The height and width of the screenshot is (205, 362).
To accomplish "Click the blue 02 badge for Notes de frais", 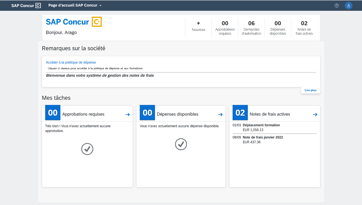I will click(240, 113).
